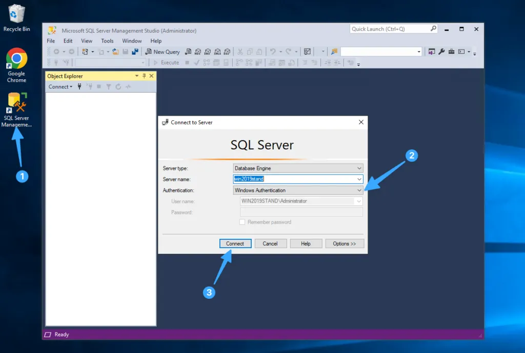Refresh the Object Explorer list

tap(118, 86)
